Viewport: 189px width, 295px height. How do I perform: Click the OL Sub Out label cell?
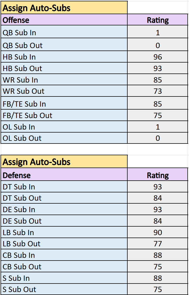[64, 138]
